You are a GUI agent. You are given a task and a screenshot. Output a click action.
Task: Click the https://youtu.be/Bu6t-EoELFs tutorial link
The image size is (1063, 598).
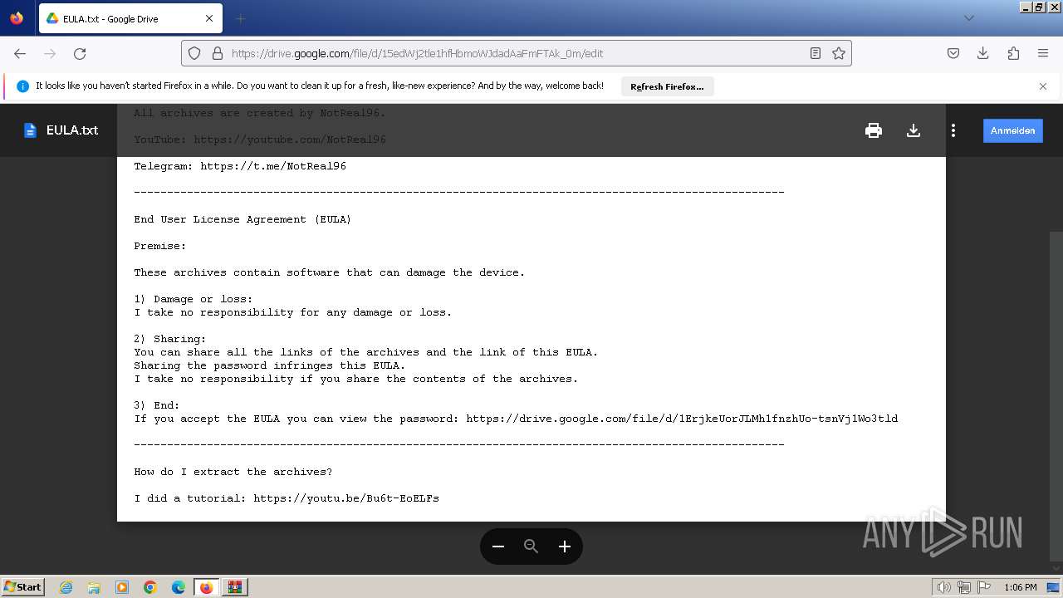coord(346,498)
